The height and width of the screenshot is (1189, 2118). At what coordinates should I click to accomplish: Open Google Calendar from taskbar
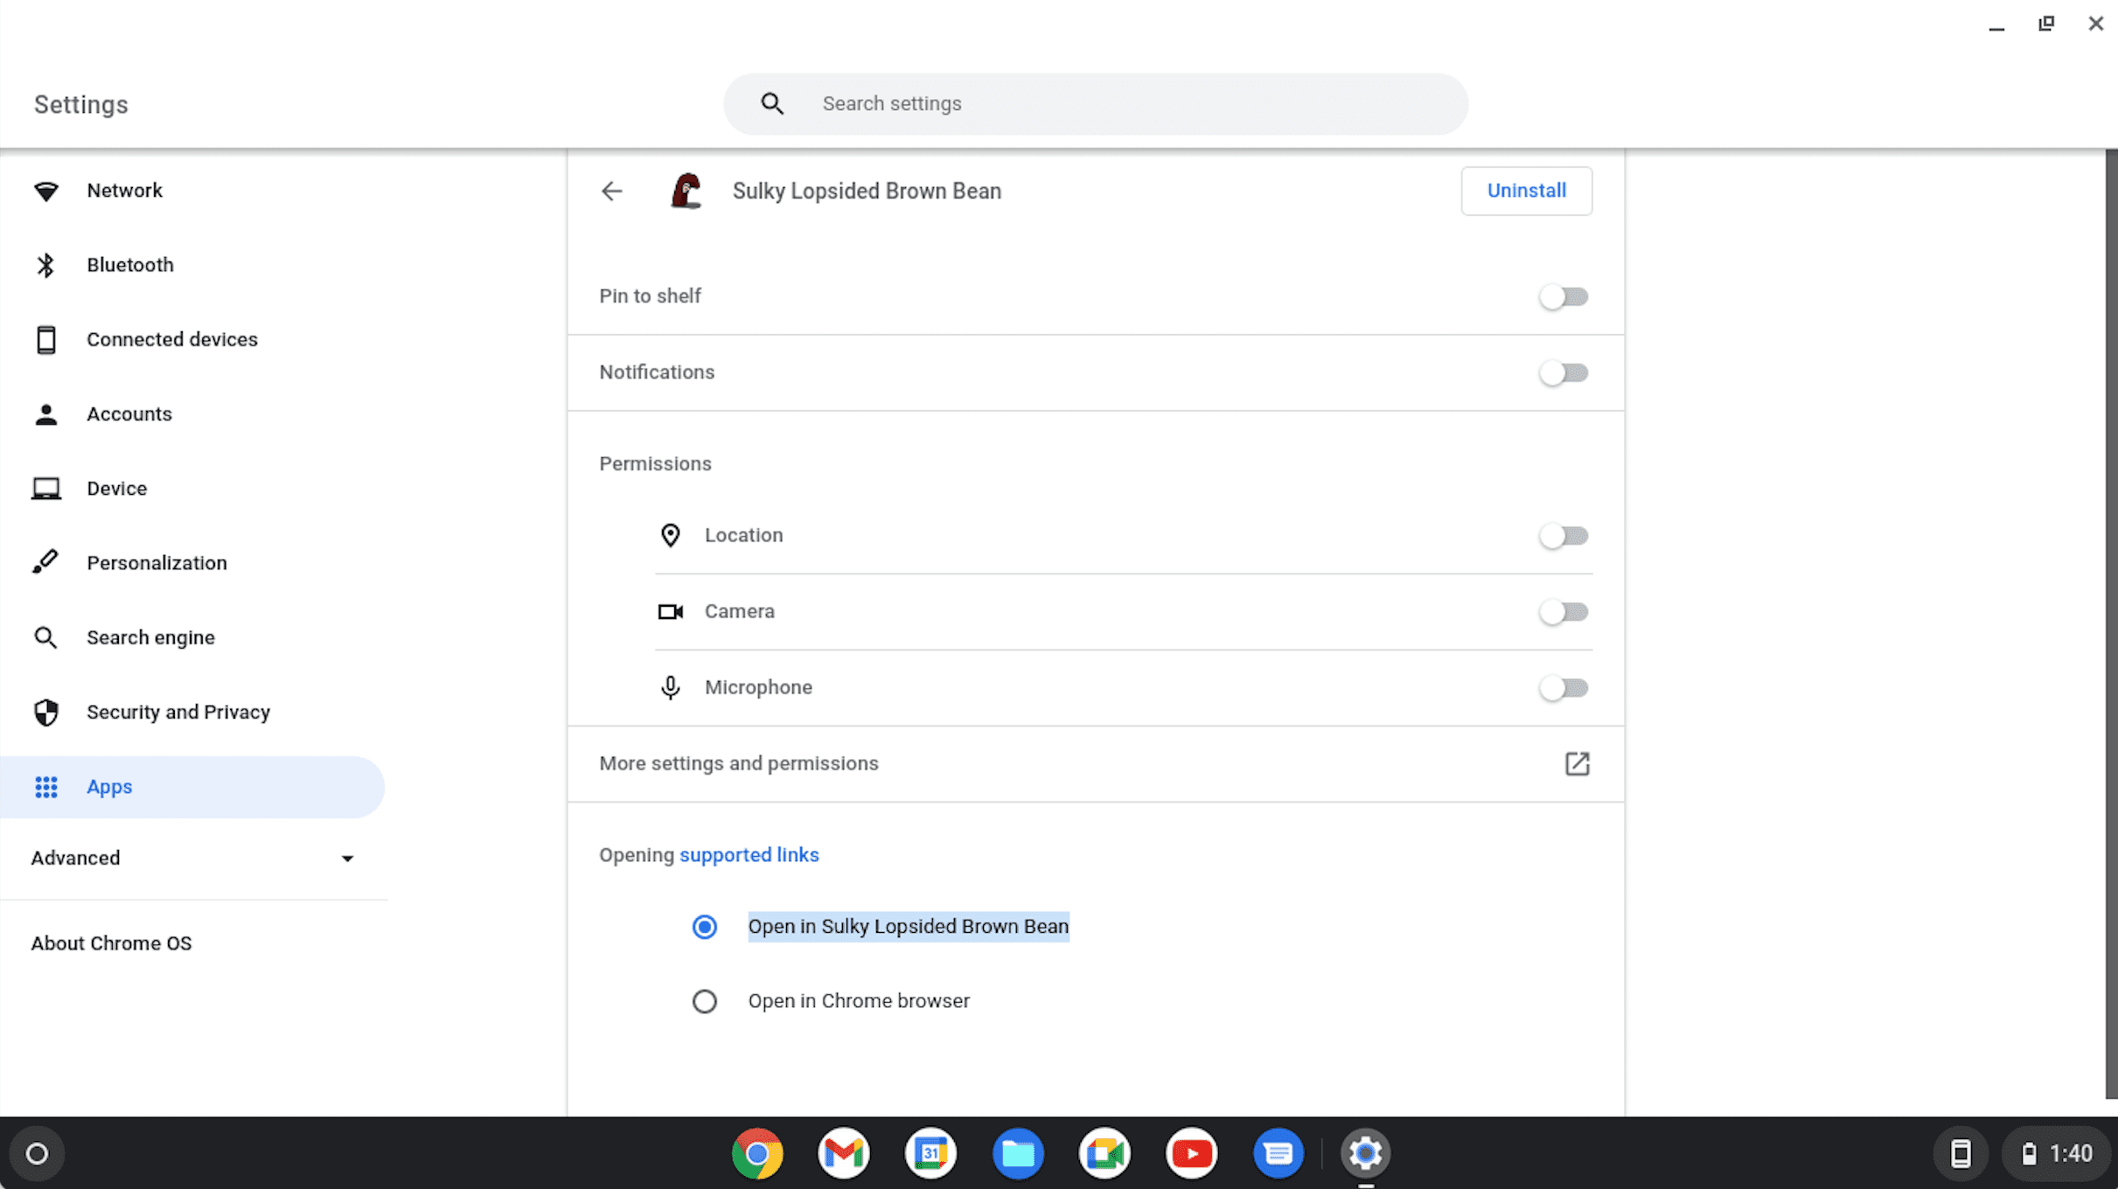(x=930, y=1152)
